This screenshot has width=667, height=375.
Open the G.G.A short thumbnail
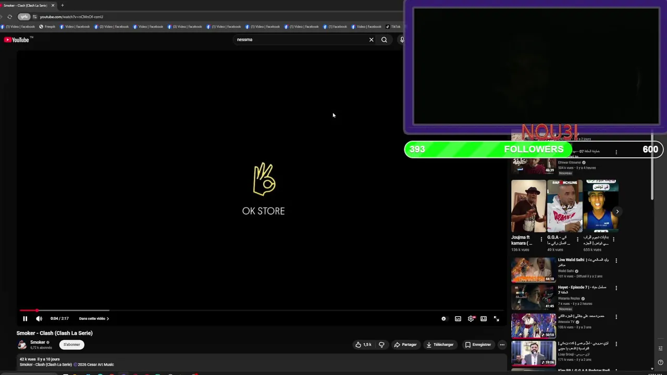565,206
